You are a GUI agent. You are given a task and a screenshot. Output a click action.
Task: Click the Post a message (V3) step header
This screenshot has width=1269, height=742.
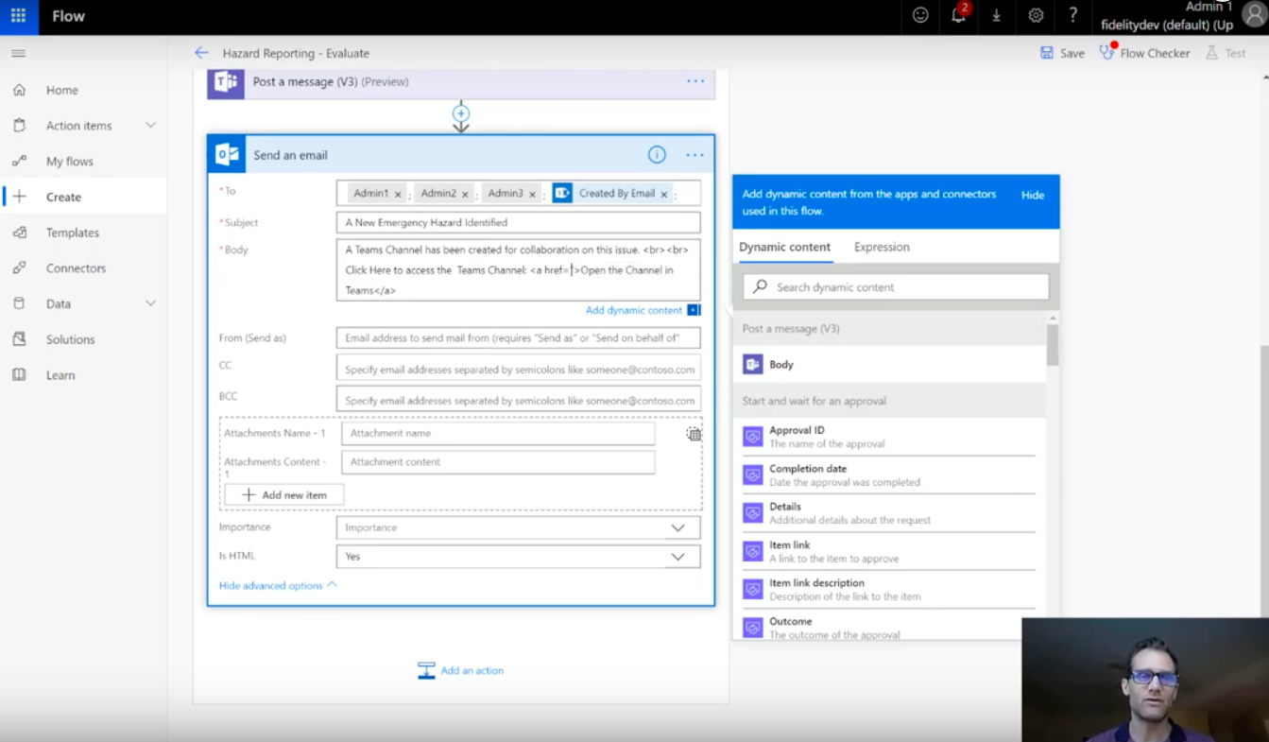461,82
